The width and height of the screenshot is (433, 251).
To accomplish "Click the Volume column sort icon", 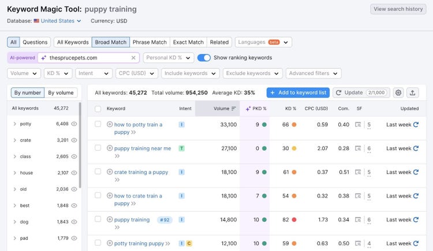I will coord(234,108).
